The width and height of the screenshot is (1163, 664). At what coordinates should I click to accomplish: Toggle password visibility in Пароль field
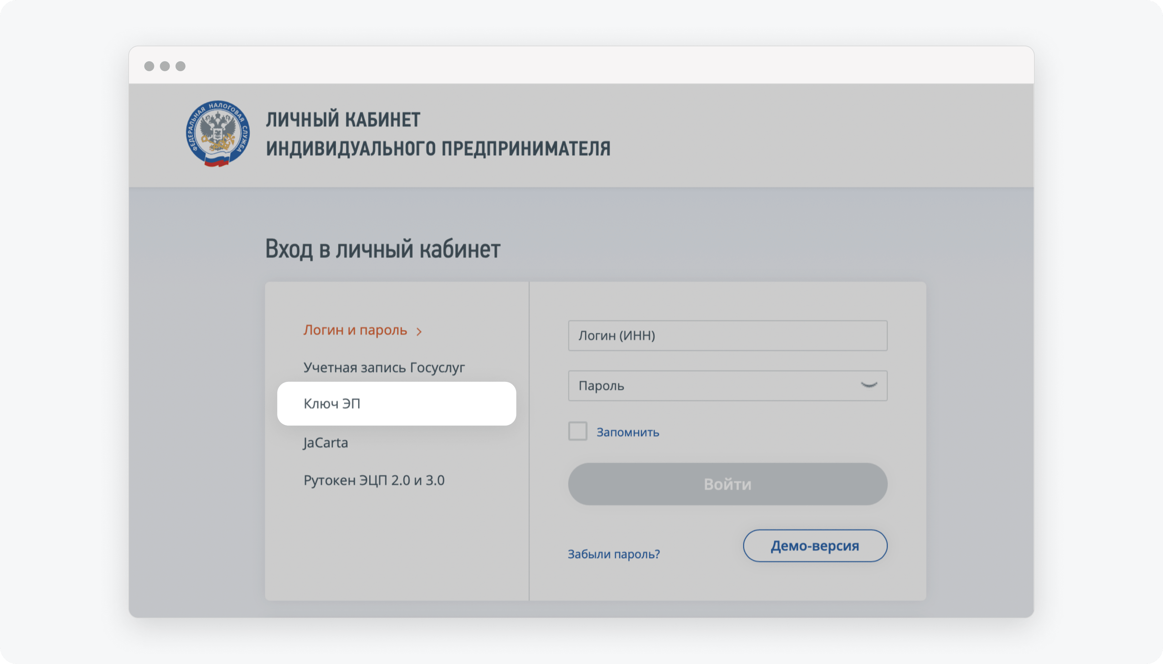[869, 385]
